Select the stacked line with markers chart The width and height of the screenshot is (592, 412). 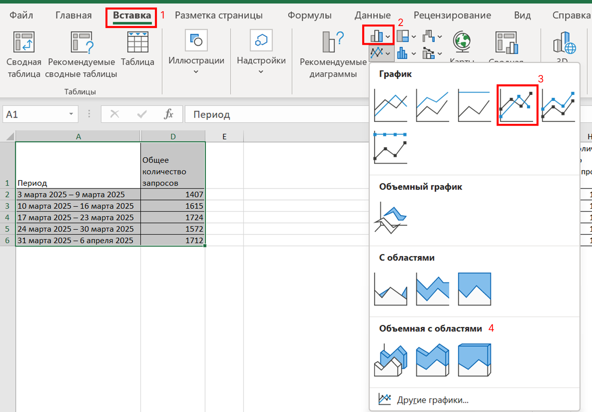coord(558,105)
